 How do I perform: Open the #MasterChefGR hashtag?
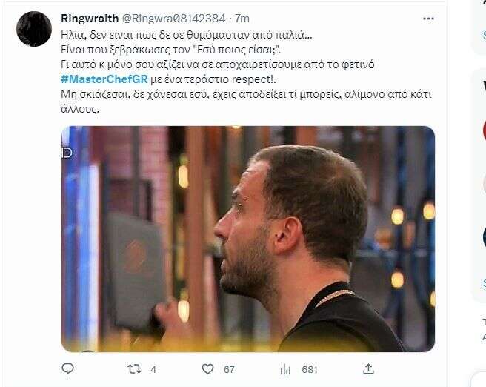pyautogui.click(x=104, y=79)
